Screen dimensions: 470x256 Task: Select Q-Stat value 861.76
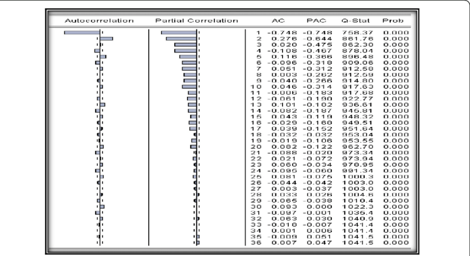pos(358,39)
